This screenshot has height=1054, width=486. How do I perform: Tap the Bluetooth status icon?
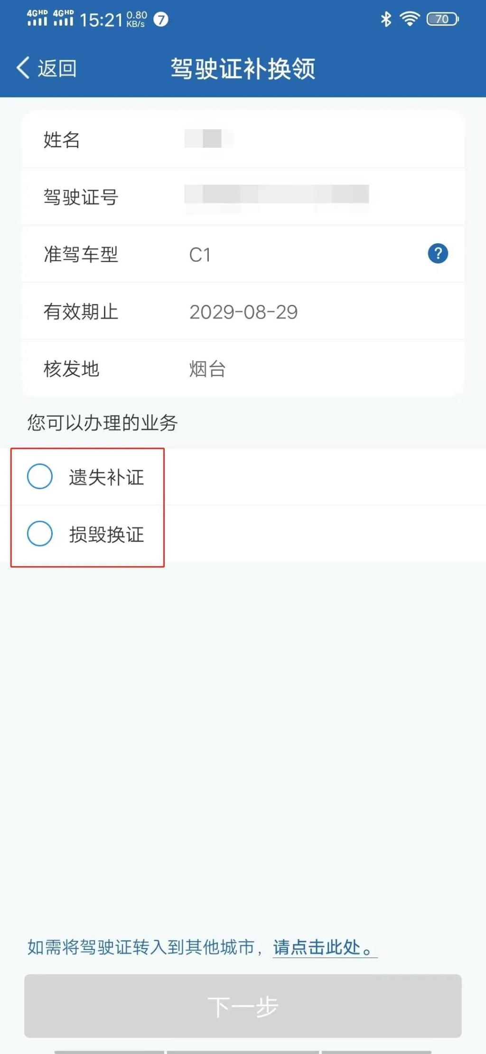pos(386,19)
